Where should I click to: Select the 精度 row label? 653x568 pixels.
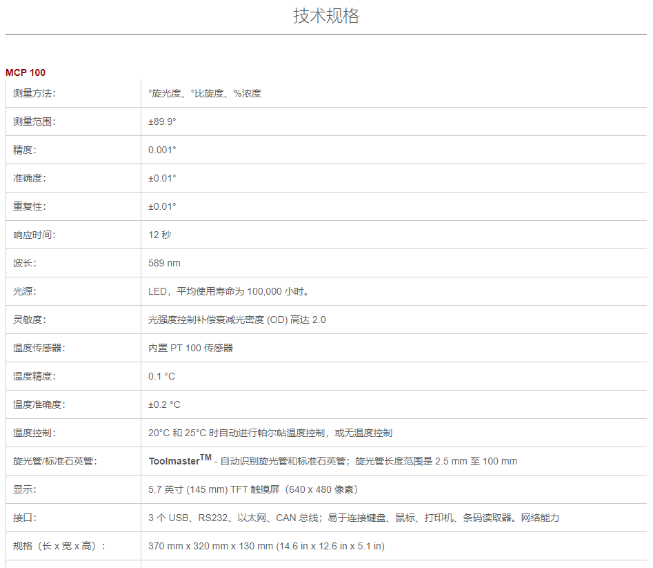pyautogui.click(x=24, y=150)
